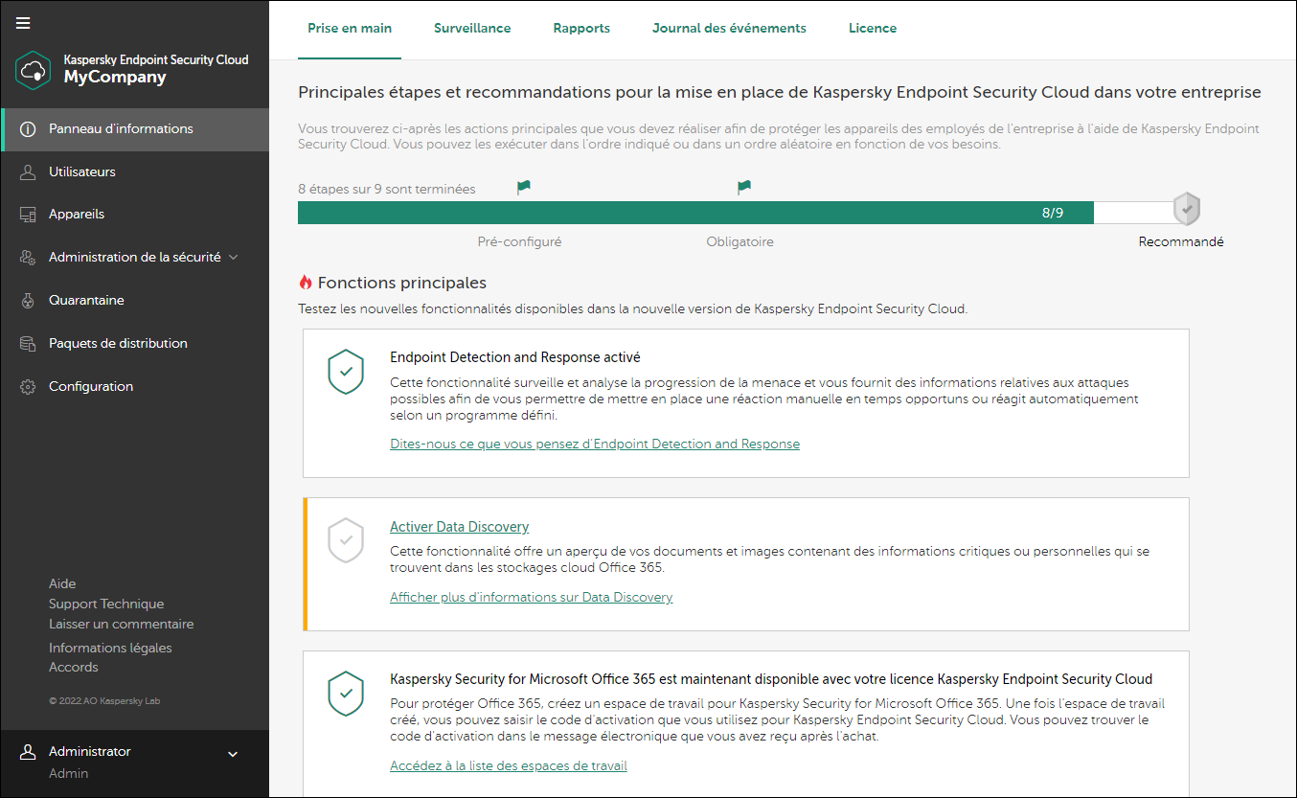The height and width of the screenshot is (798, 1297).
Task: Click the Office 365 security shield icon
Action: 346,694
